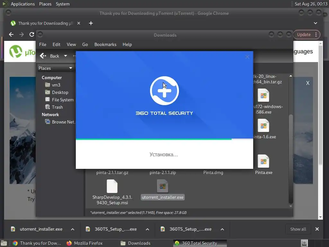Close the 360 Total Security installer dialog

tap(247, 57)
